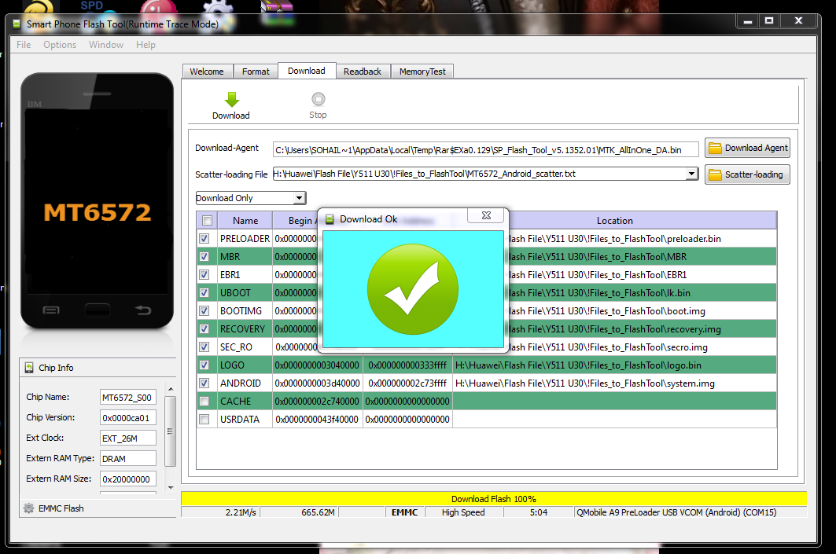
Task: Click the QMobile A9 PreLoader USB VCOM entry
Action: coord(691,512)
